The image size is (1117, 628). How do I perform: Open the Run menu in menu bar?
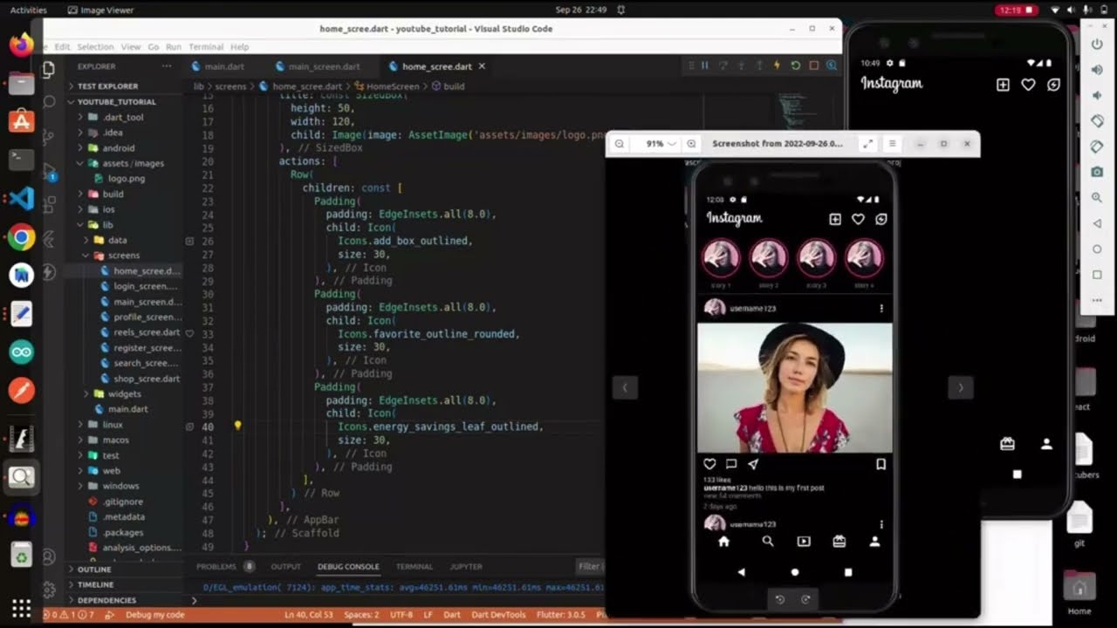[174, 47]
